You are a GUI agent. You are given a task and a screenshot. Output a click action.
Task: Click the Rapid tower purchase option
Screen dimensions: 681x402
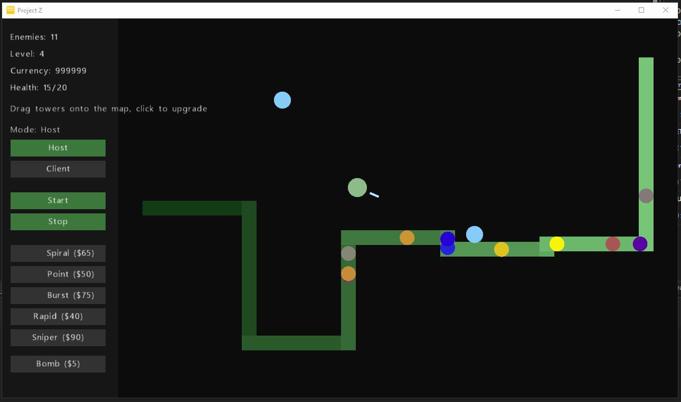pos(58,316)
